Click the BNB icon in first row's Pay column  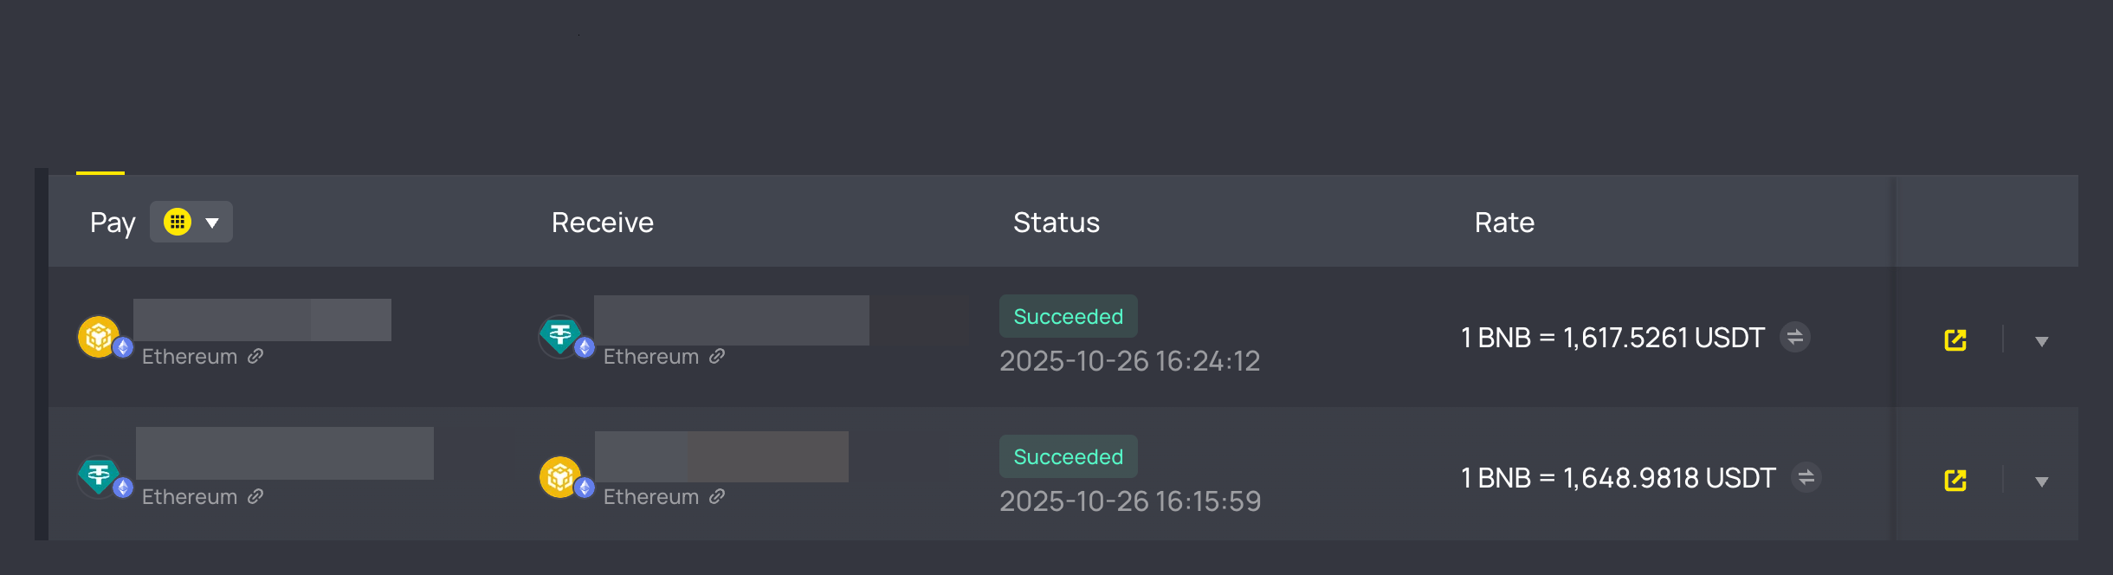(x=99, y=336)
